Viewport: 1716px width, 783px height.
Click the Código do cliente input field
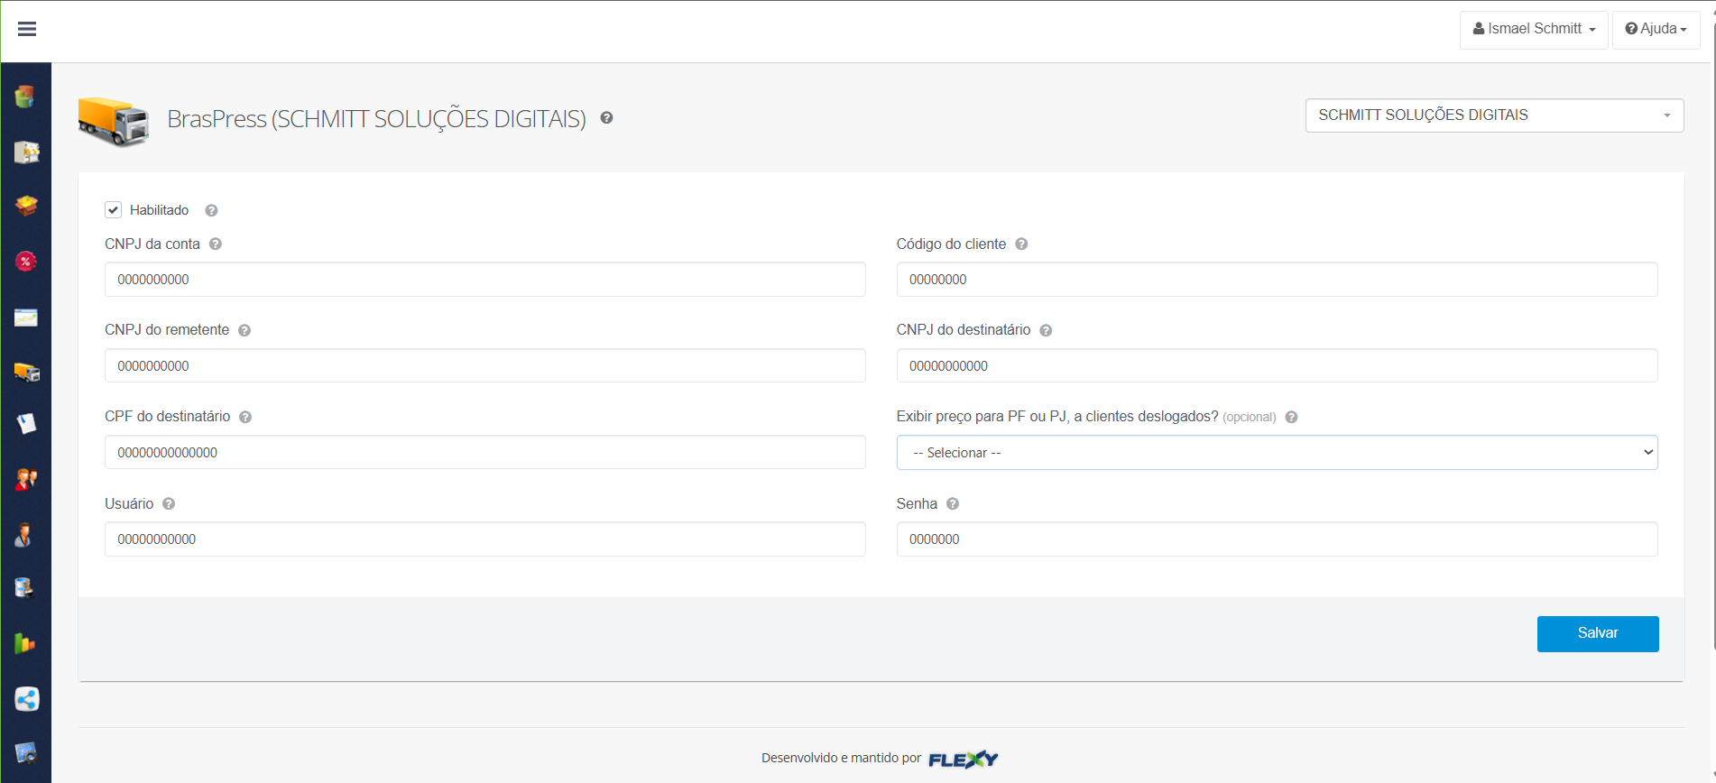pos(1276,280)
